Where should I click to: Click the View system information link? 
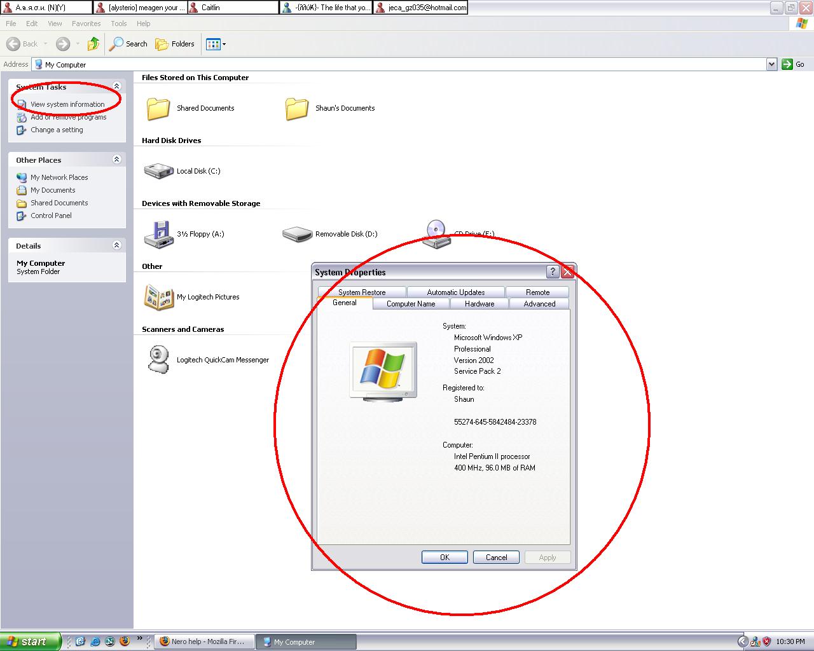(x=67, y=104)
